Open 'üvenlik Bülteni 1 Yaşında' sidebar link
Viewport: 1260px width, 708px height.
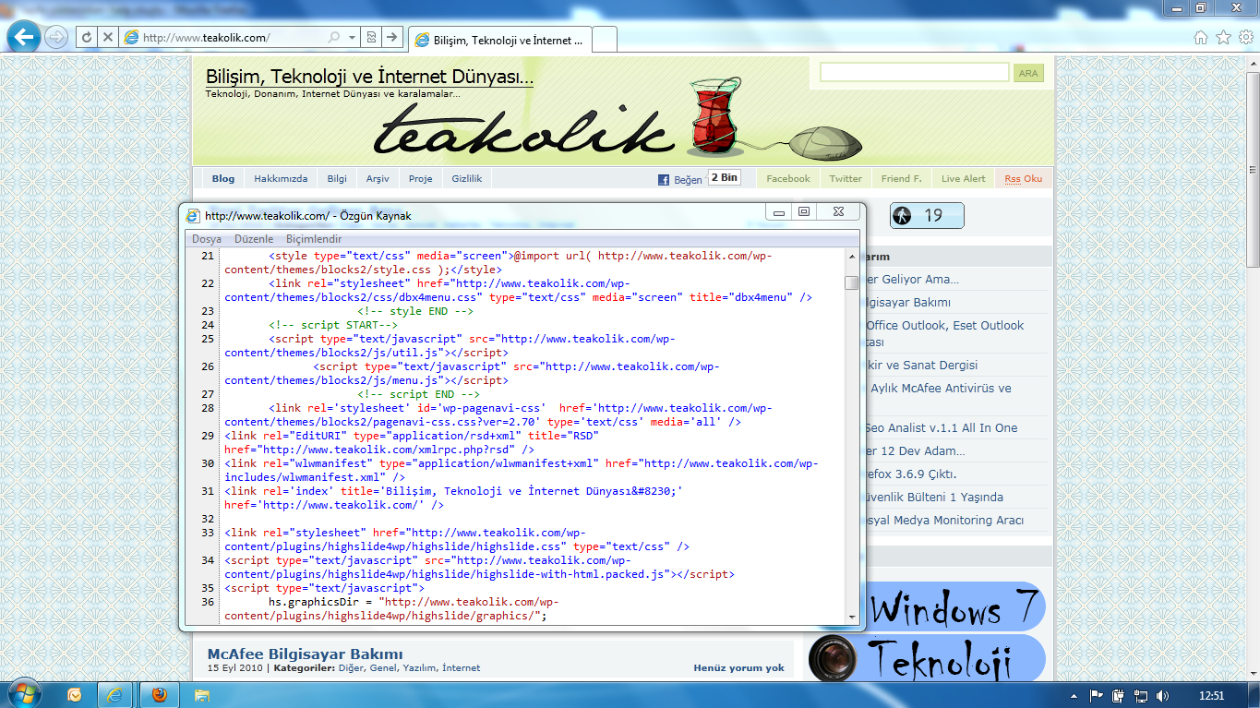click(x=933, y=498)
